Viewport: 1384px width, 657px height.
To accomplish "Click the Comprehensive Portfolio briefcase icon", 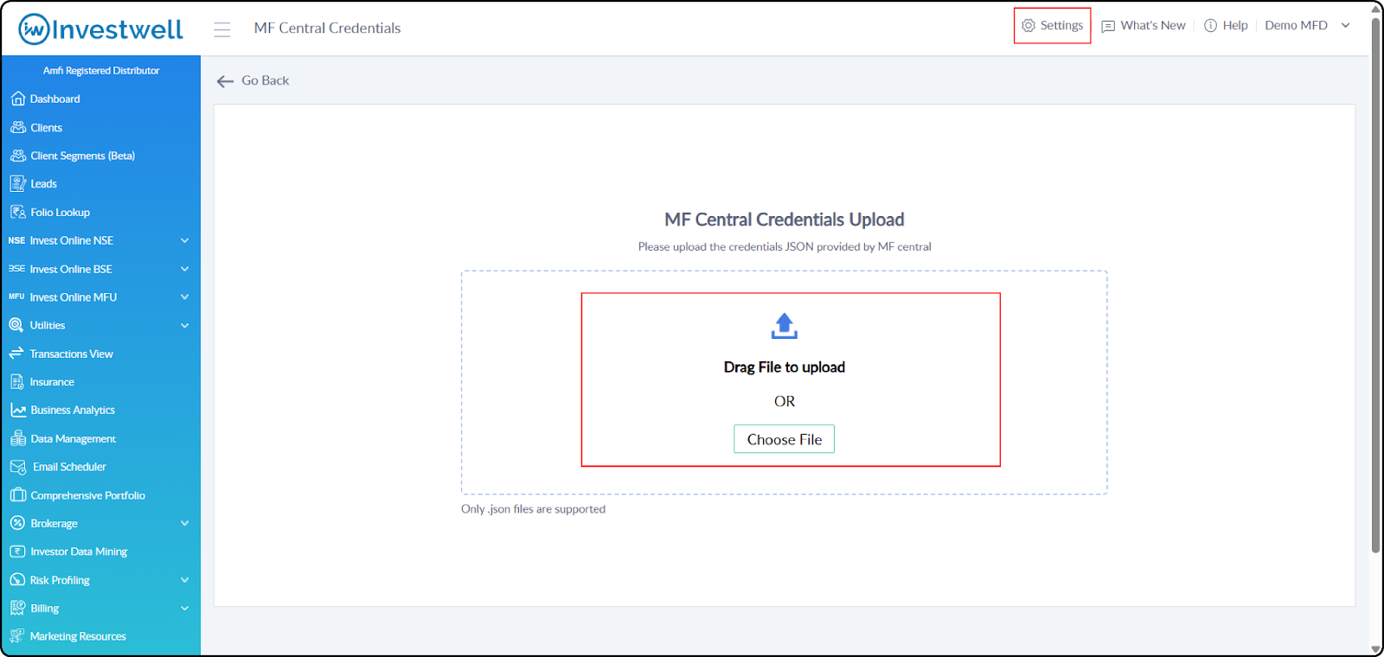I will (17, 495).
